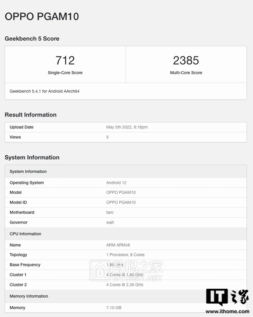Click the Android 12 operating system value
This screenshot has width=253, height=317.
116,183
